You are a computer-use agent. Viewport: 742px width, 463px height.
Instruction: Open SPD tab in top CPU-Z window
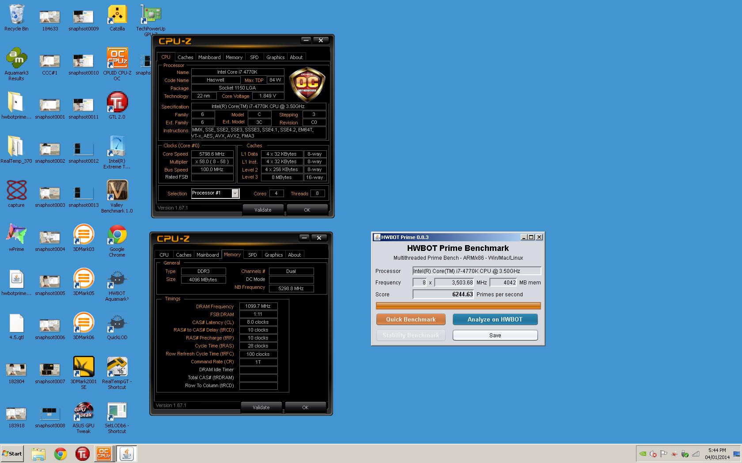[254, 57]
